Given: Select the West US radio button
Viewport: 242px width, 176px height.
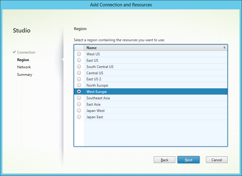Looking at the screenshot, I should click(x=79, y=54).
